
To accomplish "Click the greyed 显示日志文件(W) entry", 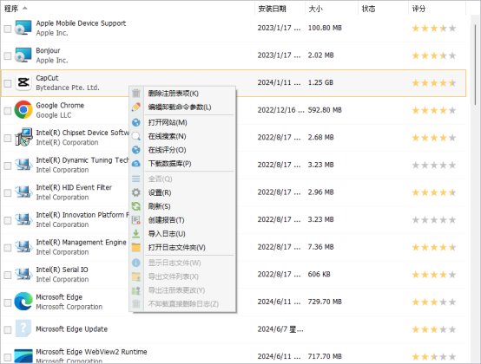I will [183, 263].
